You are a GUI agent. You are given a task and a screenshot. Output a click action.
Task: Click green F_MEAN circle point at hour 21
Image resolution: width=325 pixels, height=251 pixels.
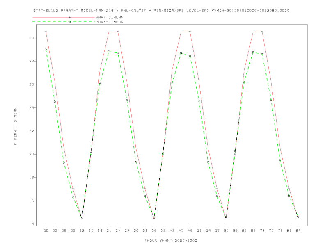109,51
